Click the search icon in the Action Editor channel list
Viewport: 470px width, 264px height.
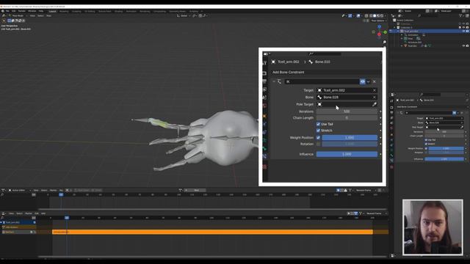click(x=2, y=194)
